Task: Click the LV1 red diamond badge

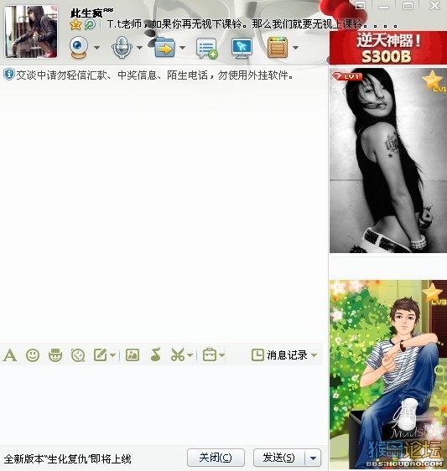Action: (347, 76)
